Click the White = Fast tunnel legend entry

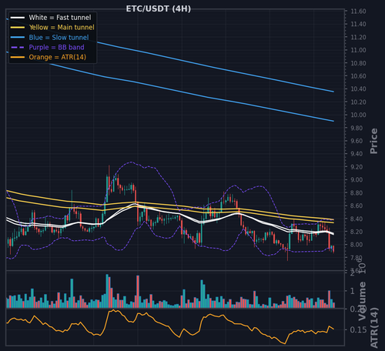(51, 18)
